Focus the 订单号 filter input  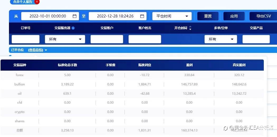tap(26, 39)
